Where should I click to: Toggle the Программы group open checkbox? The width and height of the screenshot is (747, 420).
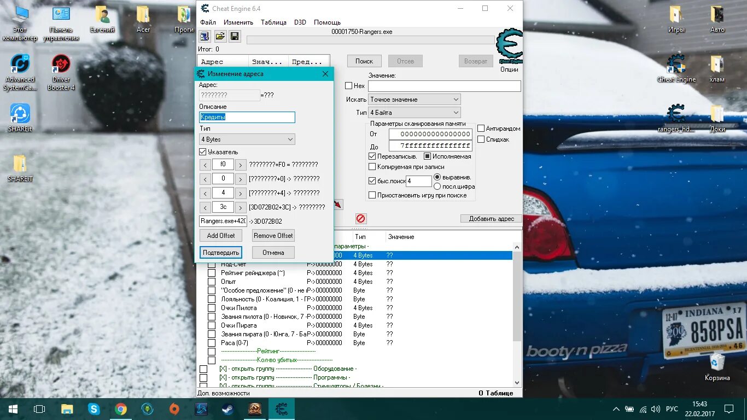coord(203,378)
